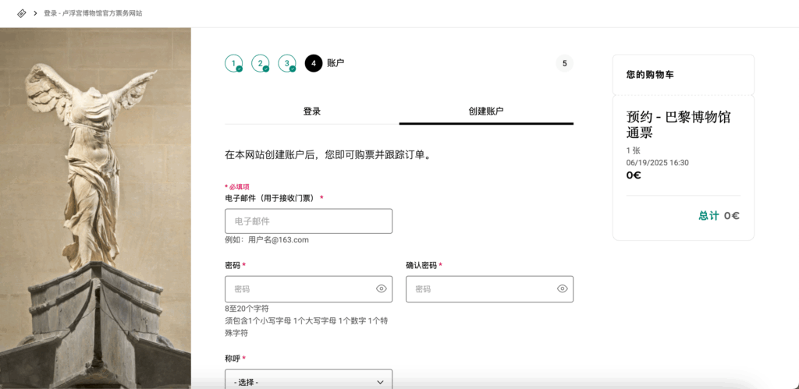Screen dimensions: 799x389
Task: Select completed step 3 circle
Action: 287,63
